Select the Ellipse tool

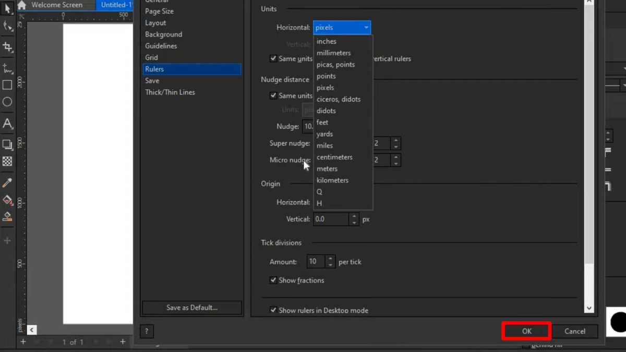7,102
